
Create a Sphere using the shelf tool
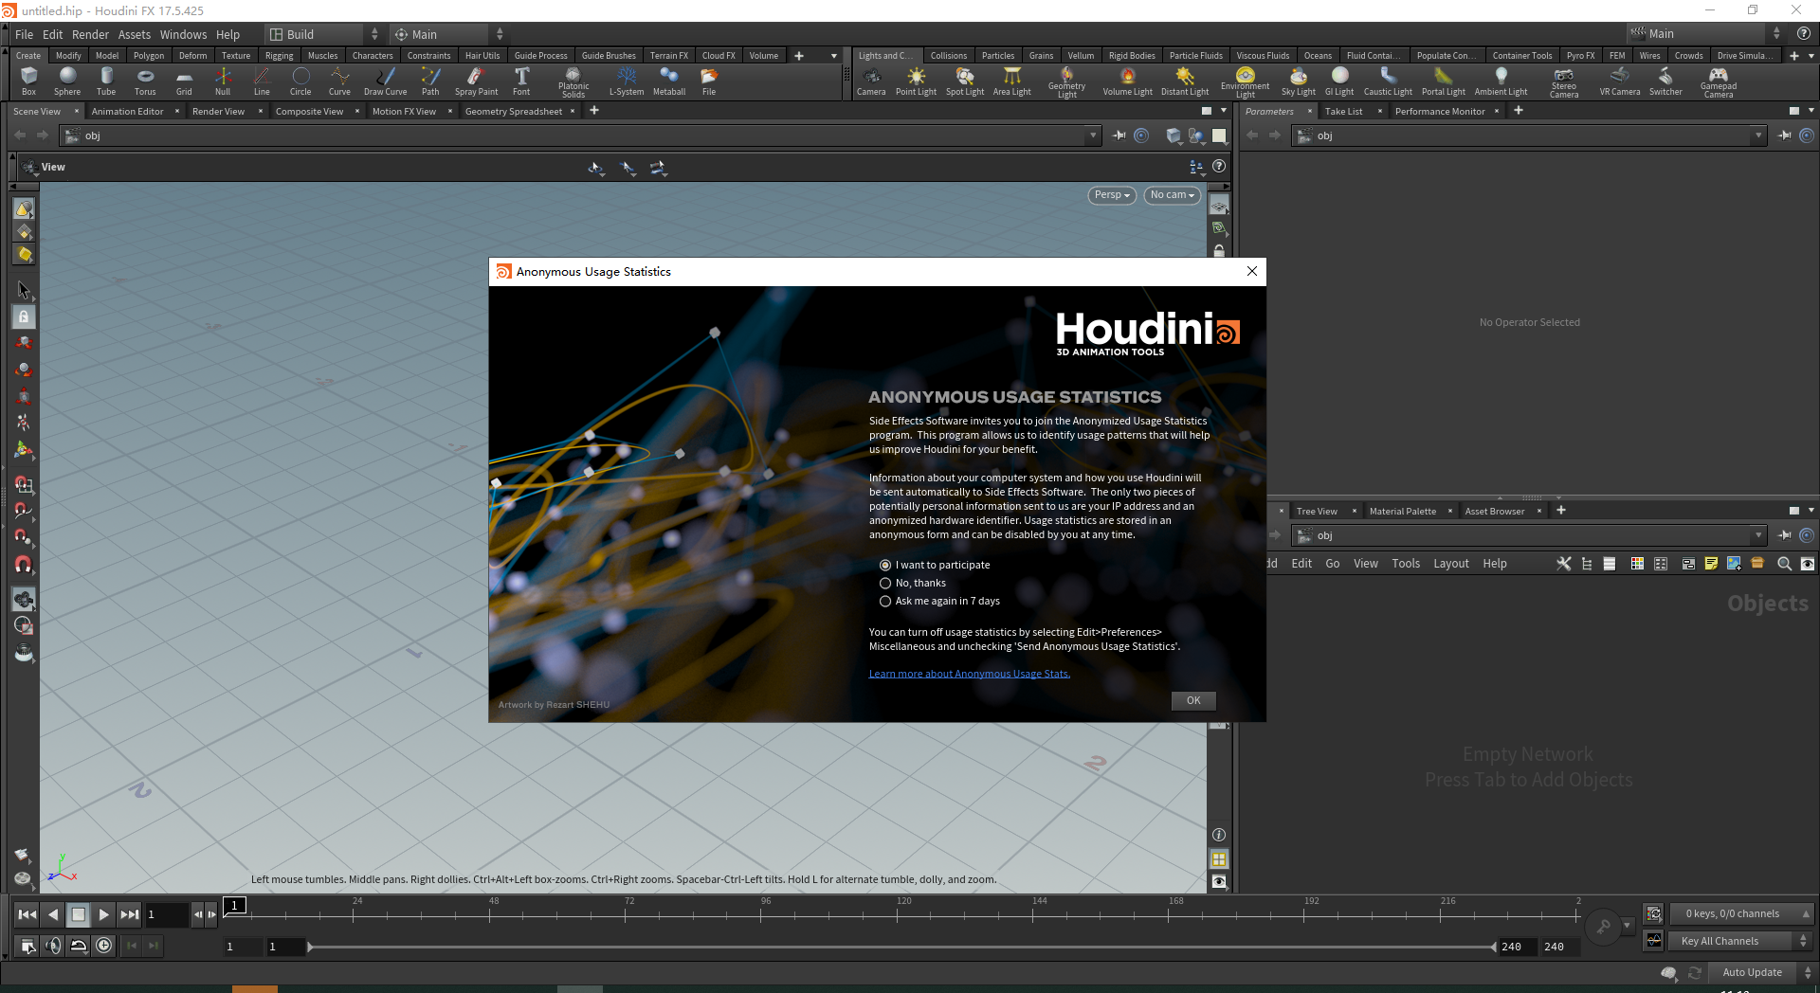[67, 81]
